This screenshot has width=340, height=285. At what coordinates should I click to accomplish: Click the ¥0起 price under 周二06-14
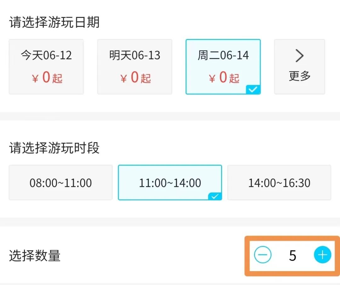pos(223,77)
